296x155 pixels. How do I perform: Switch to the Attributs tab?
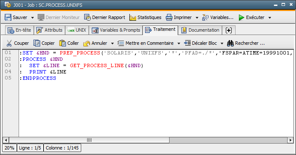pyautogui.click(x=49, y=30)
